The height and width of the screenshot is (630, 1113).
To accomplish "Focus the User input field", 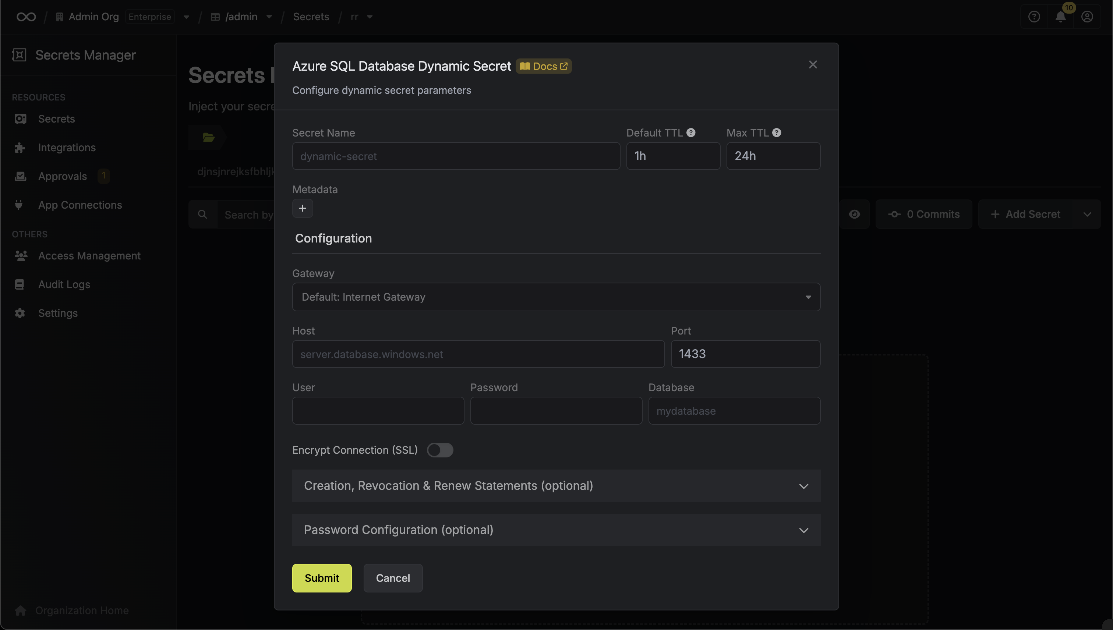I will point(378,411).
